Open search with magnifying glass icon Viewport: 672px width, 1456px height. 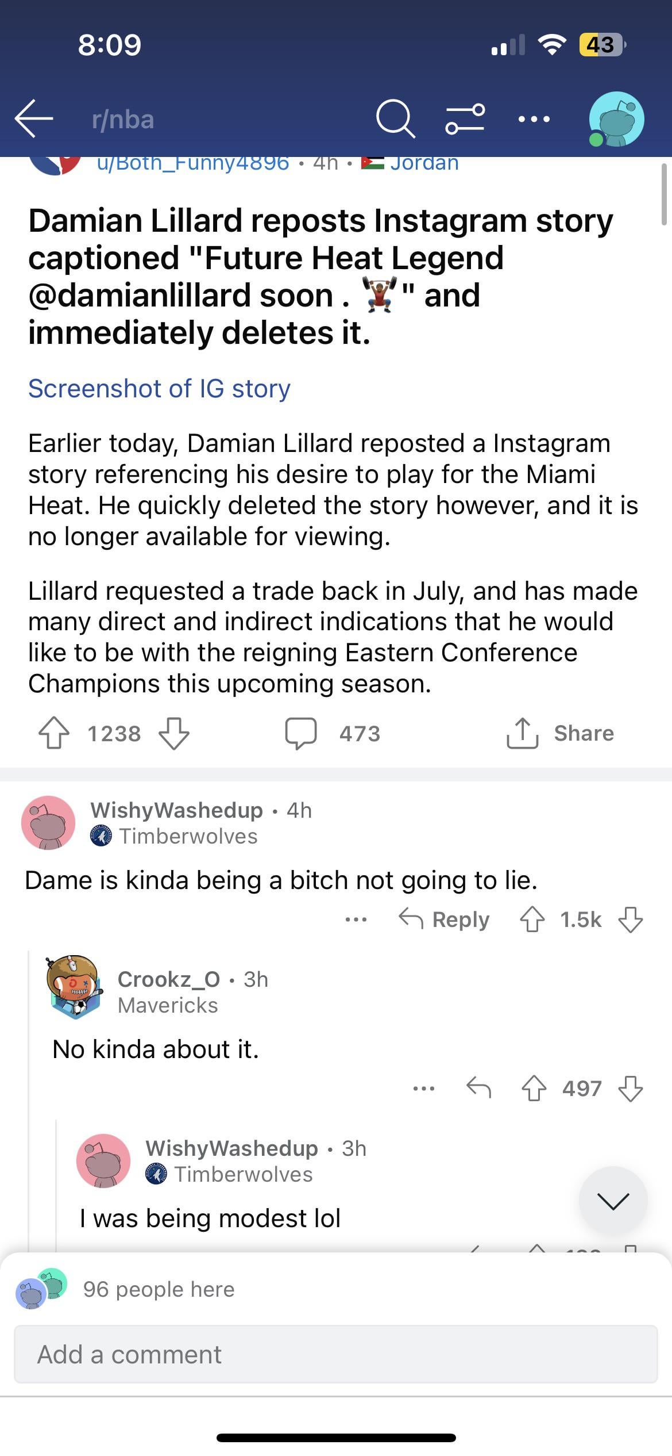click(x=395, y=118)
